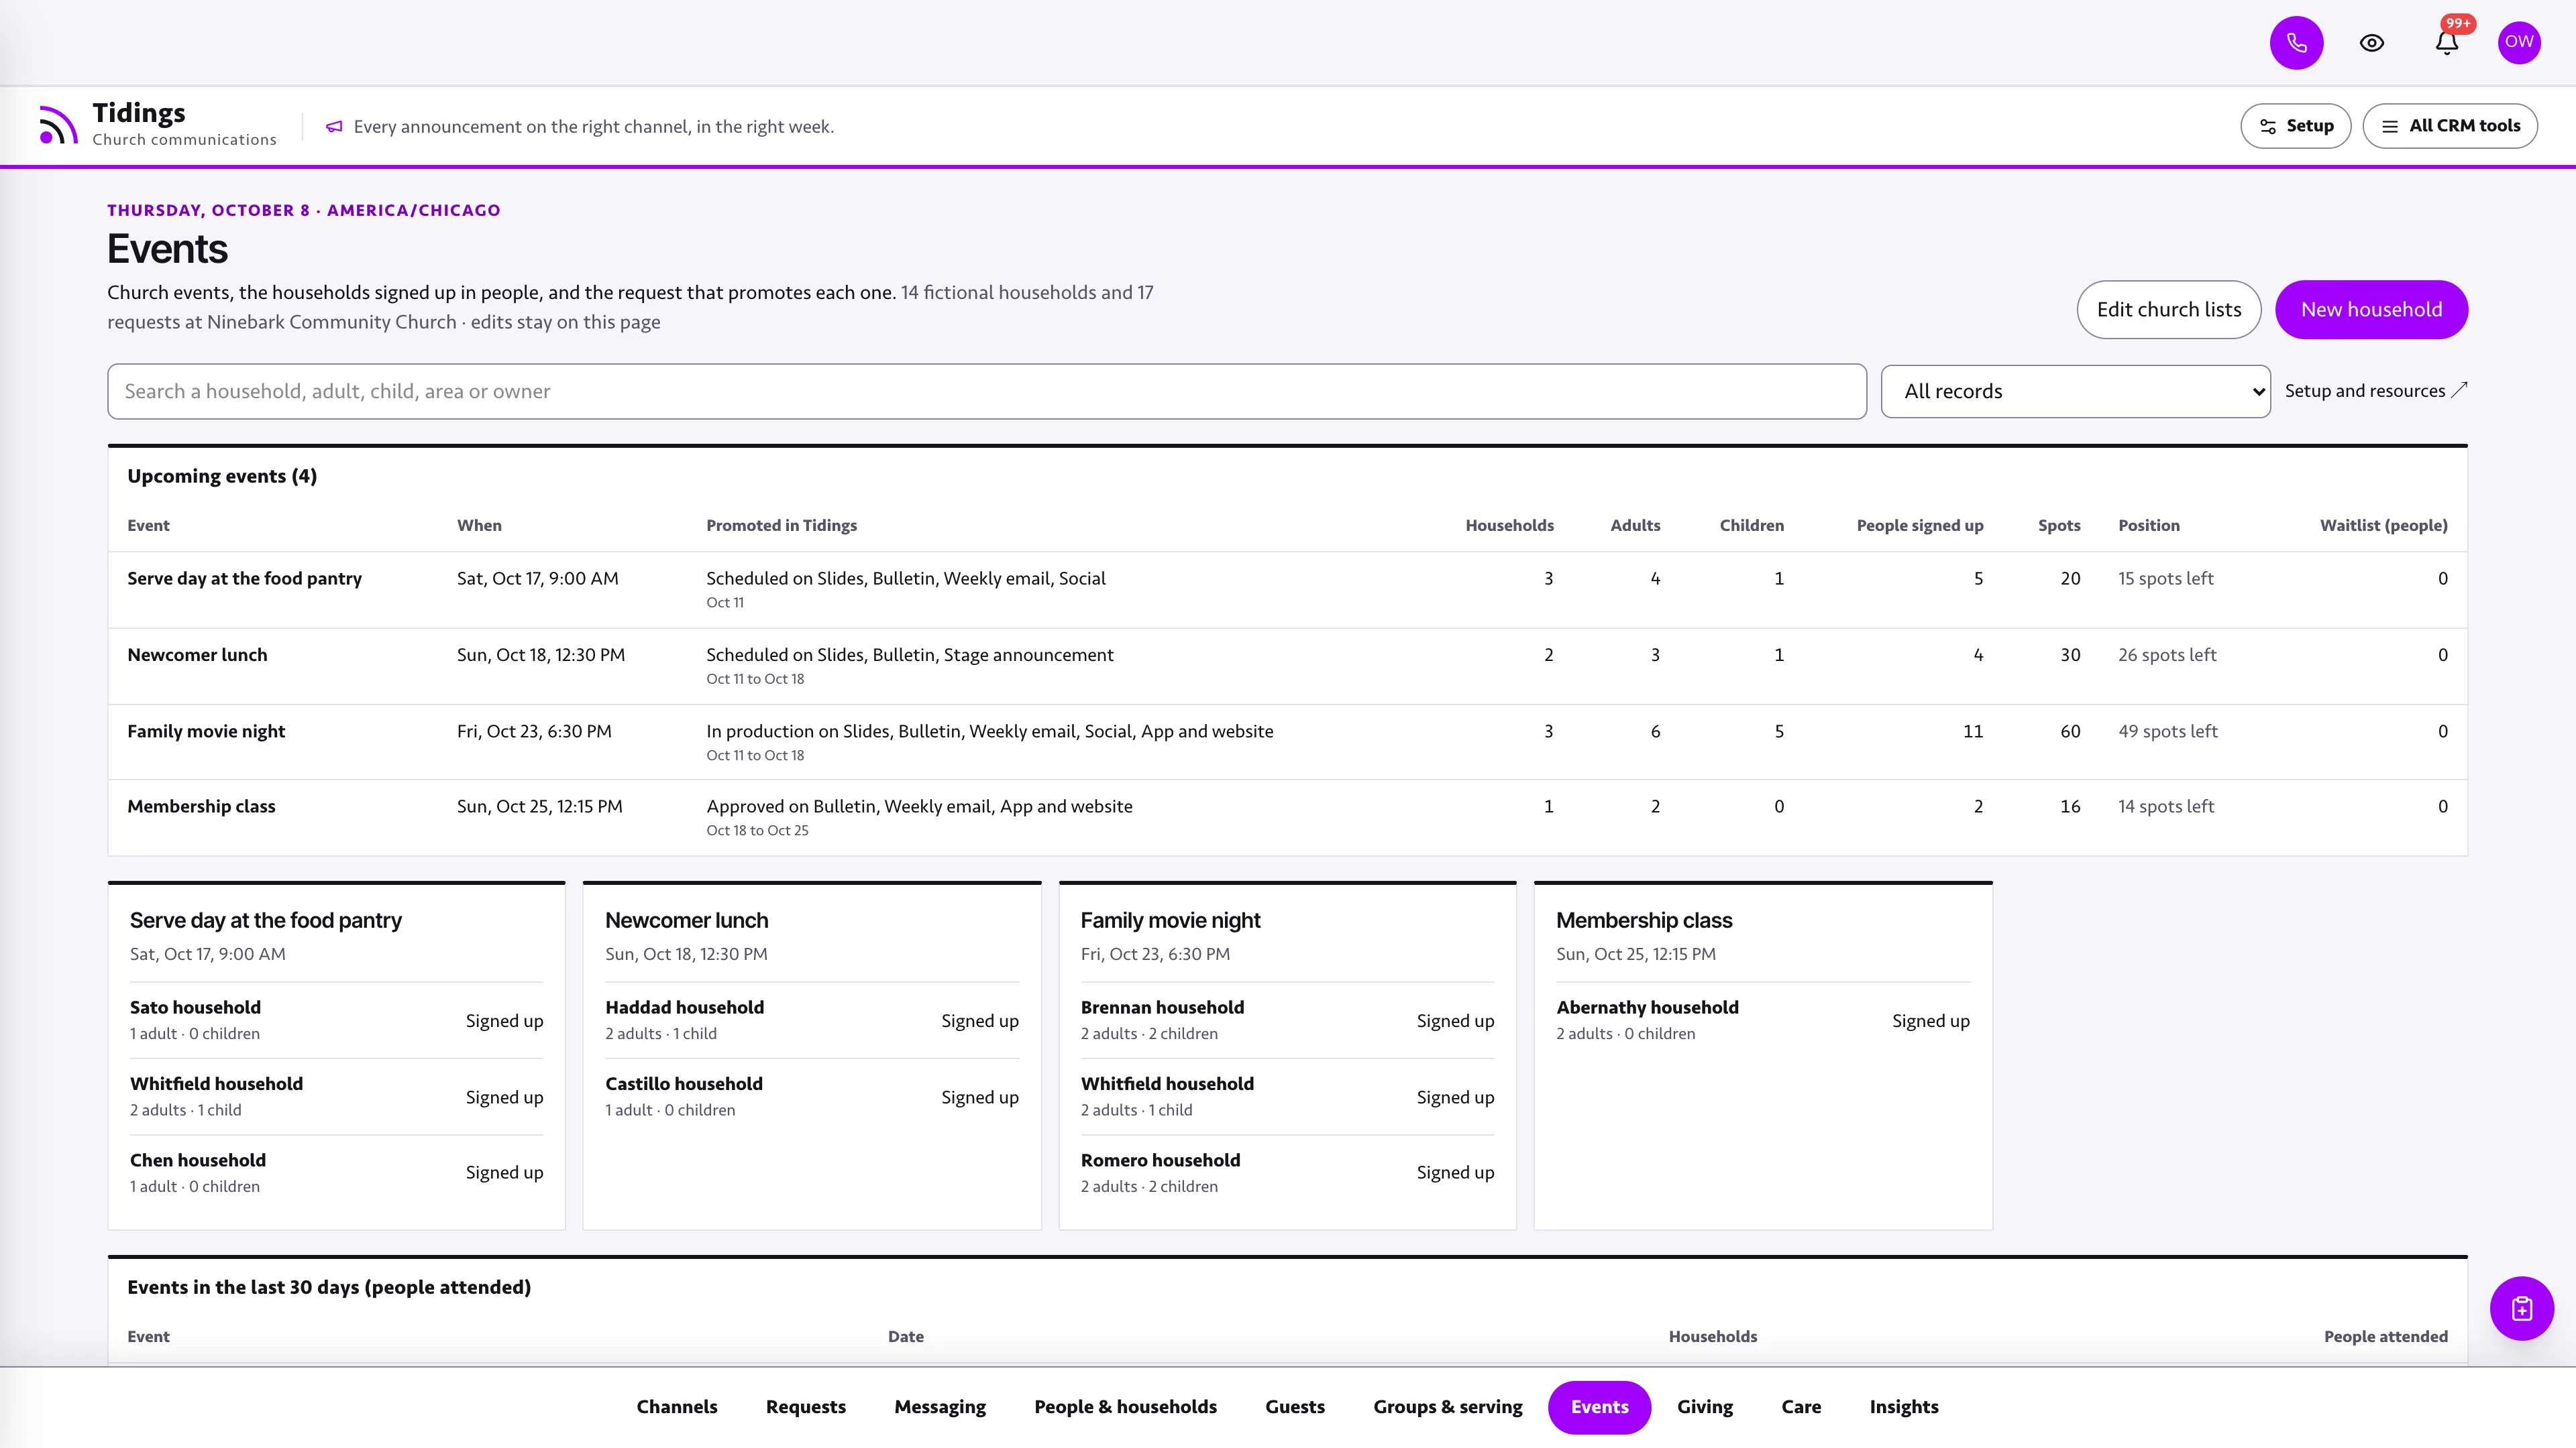The height and width of the screenshot is (1448, 2576).
Task: Click Membership class in events table
Action: [x=201, y=806]
